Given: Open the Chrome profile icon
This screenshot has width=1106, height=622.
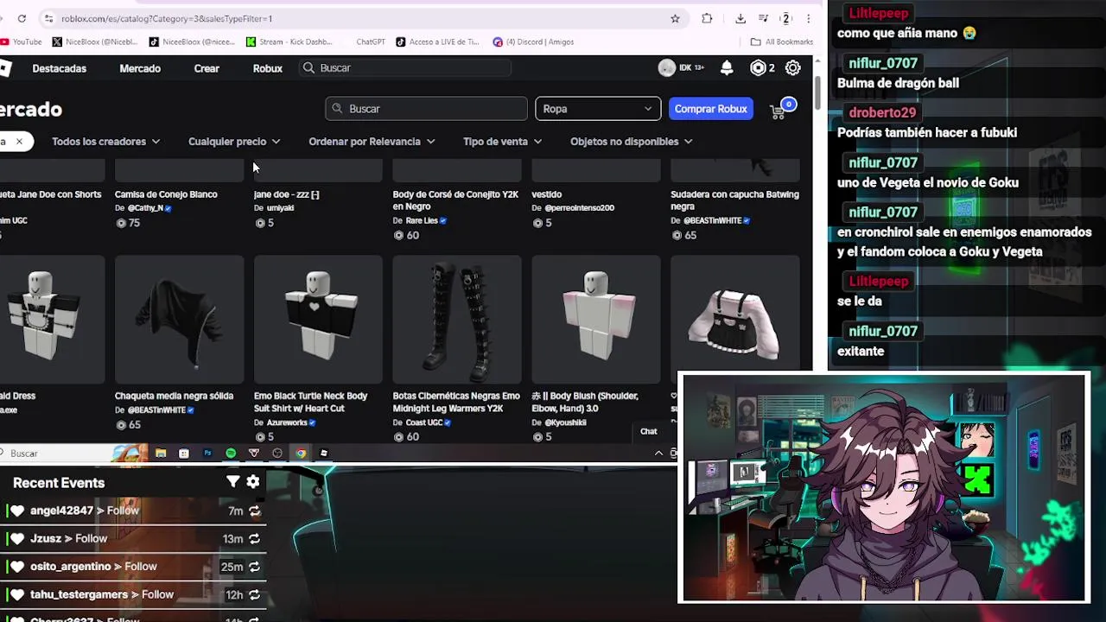Looking at the screenshot, I should tap(785, 18).
